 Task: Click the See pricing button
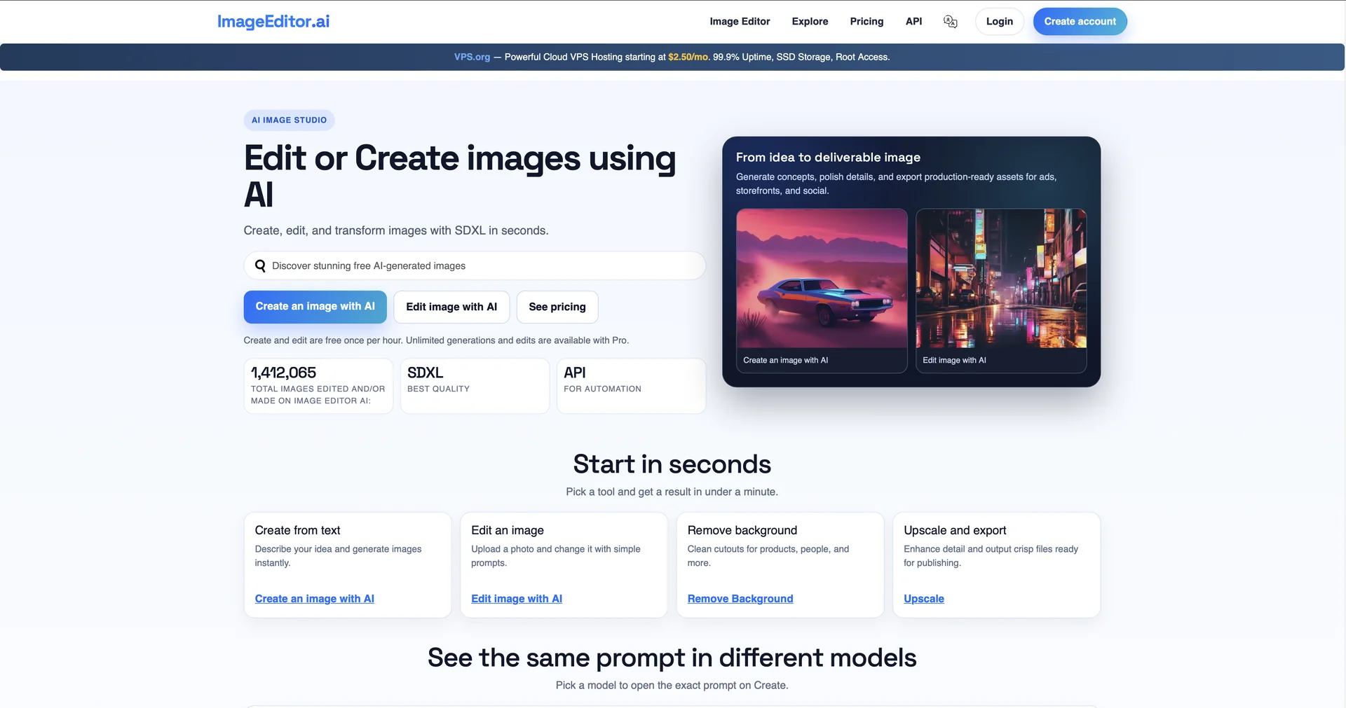[x=557, y=307]
